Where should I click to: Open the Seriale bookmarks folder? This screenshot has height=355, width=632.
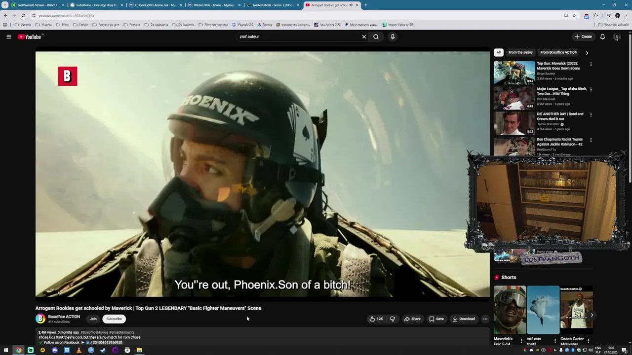point(80,24)
